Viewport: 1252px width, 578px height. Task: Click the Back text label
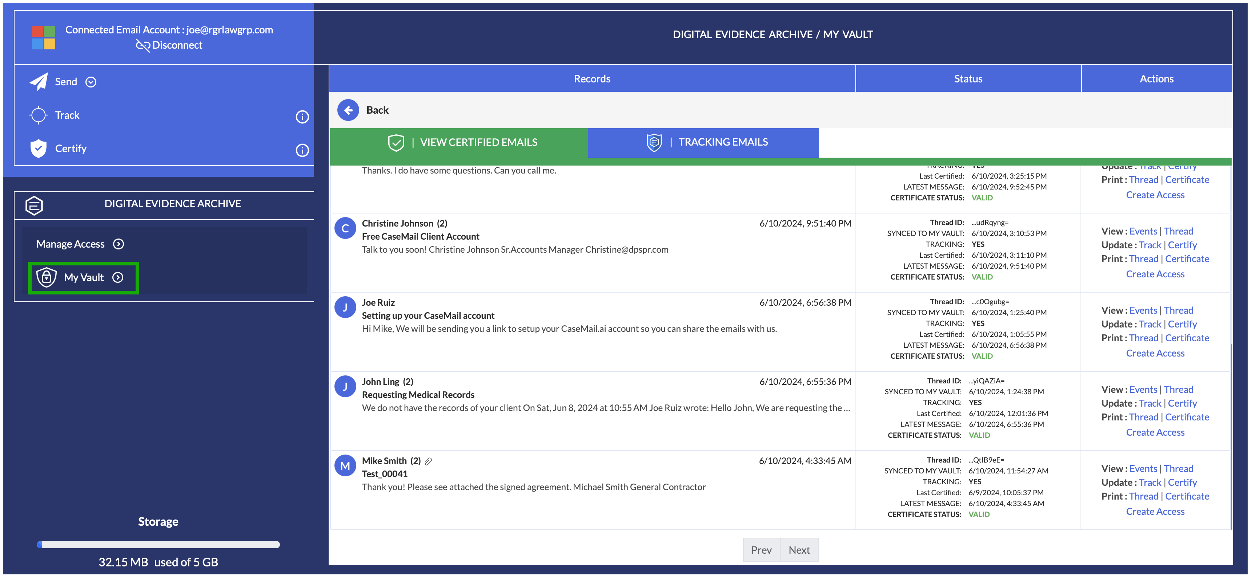pyautogui.click(x=377, y=110)
